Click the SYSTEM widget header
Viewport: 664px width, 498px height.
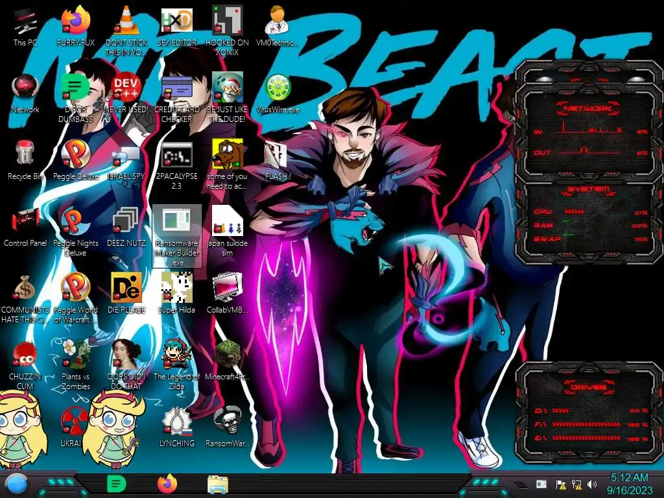587,190
